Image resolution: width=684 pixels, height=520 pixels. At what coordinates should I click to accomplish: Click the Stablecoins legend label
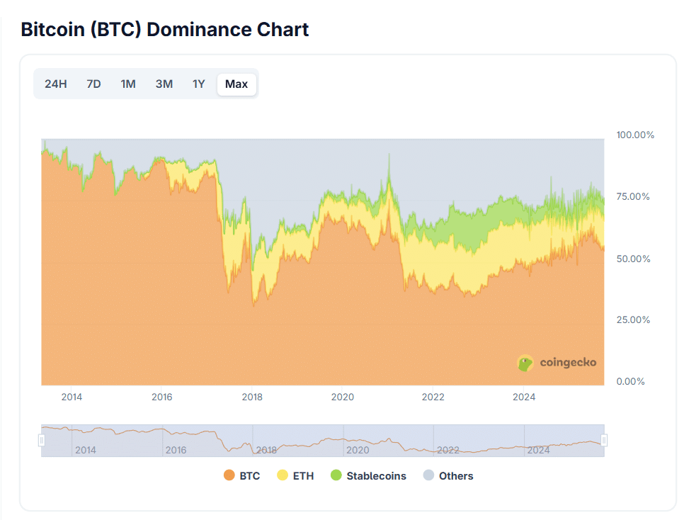pyautogui.click(x=376, y=476)
